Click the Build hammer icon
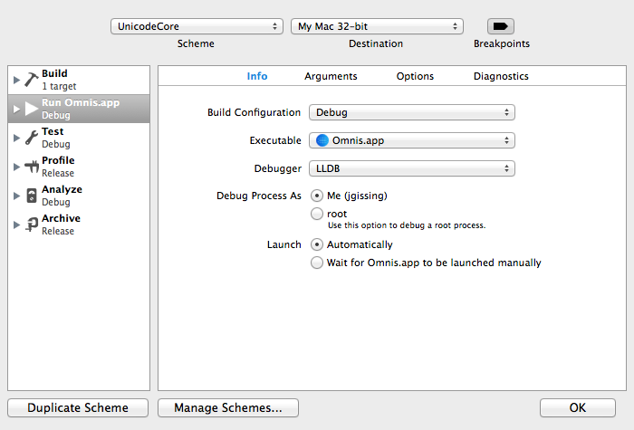Screen dimensions: 634x430 coord(31,80)
